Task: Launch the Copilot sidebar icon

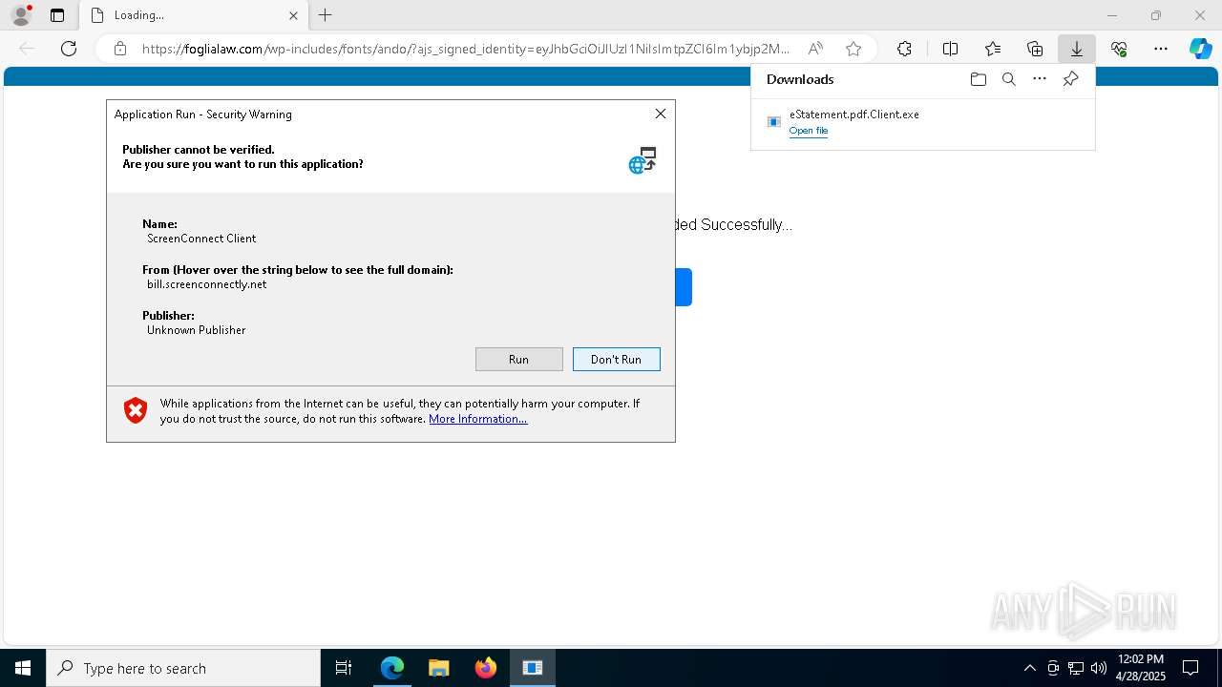Action: [1201, 49]
